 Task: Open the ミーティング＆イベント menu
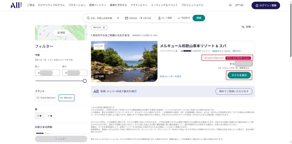click(x=164, y=5)
